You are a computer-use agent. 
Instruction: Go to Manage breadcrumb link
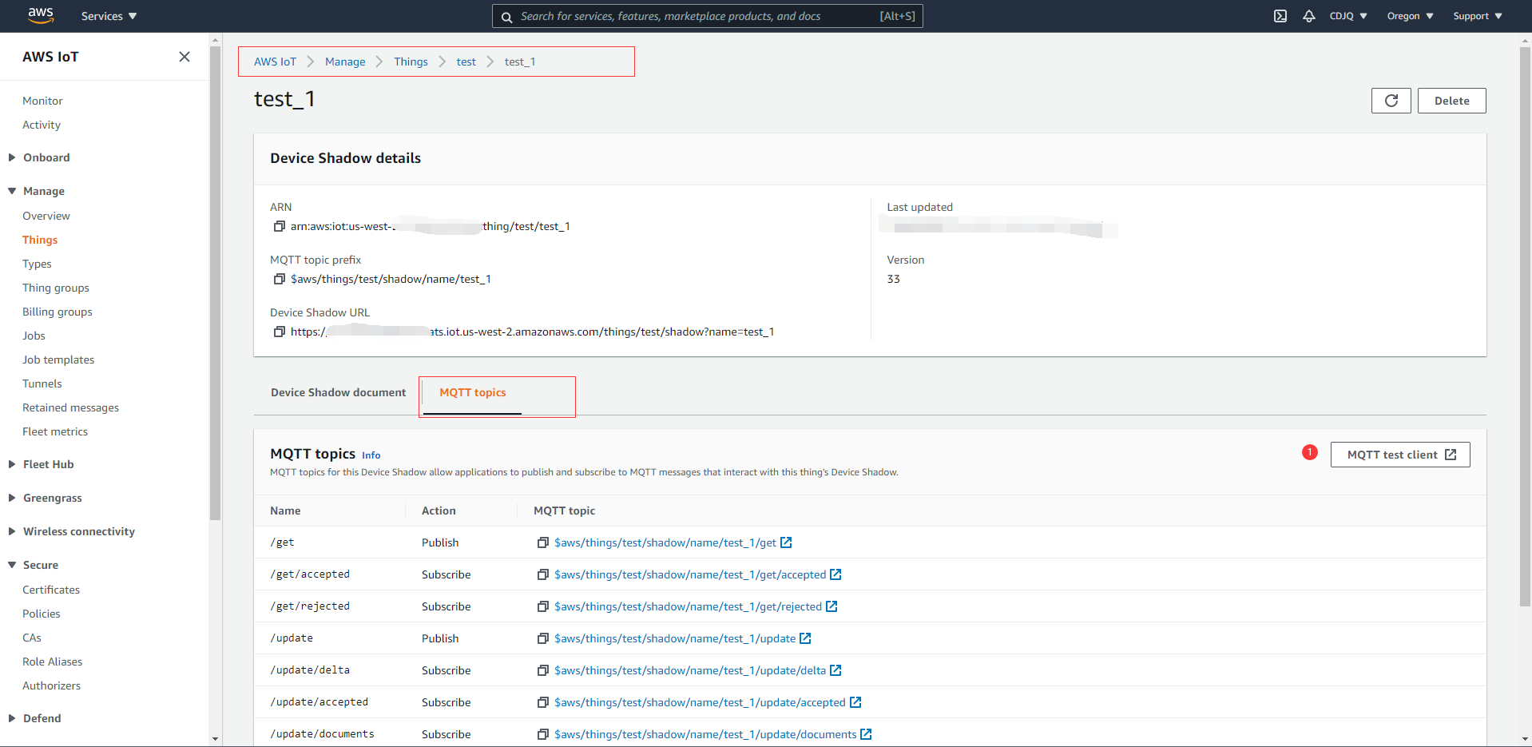click(x=345, y=62)
